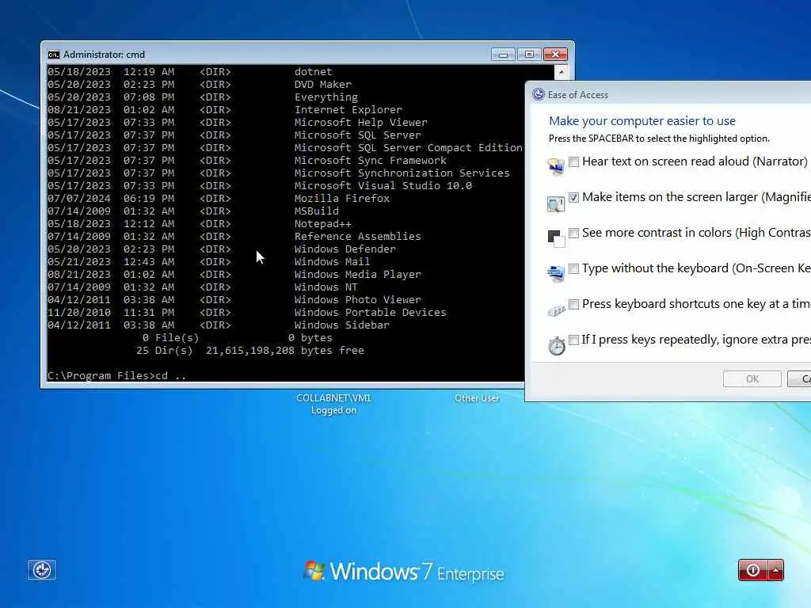Click the Sticky Keys keyboard icon

pos(556,310)
